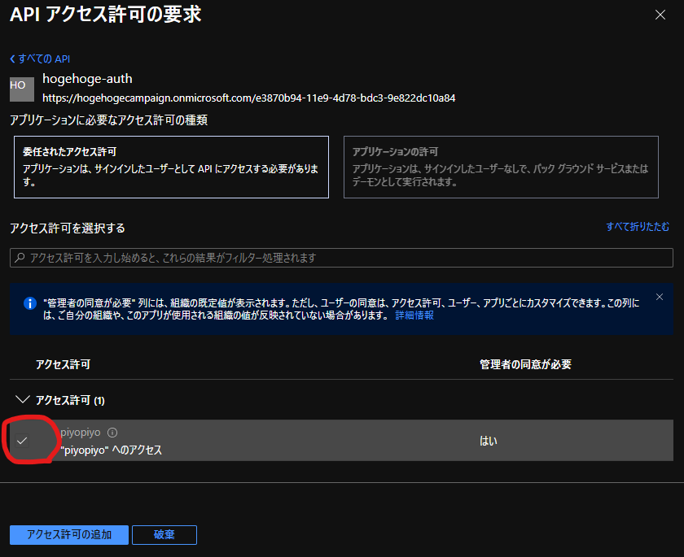684x557 pixels.
Task: Click the hogehogecampaign.onmicrosoft.com URL text
Action: tap(248, 98)
